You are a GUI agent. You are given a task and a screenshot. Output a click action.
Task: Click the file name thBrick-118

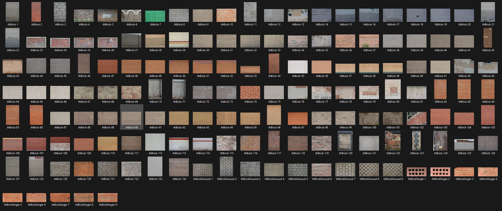tap(298, 153)
